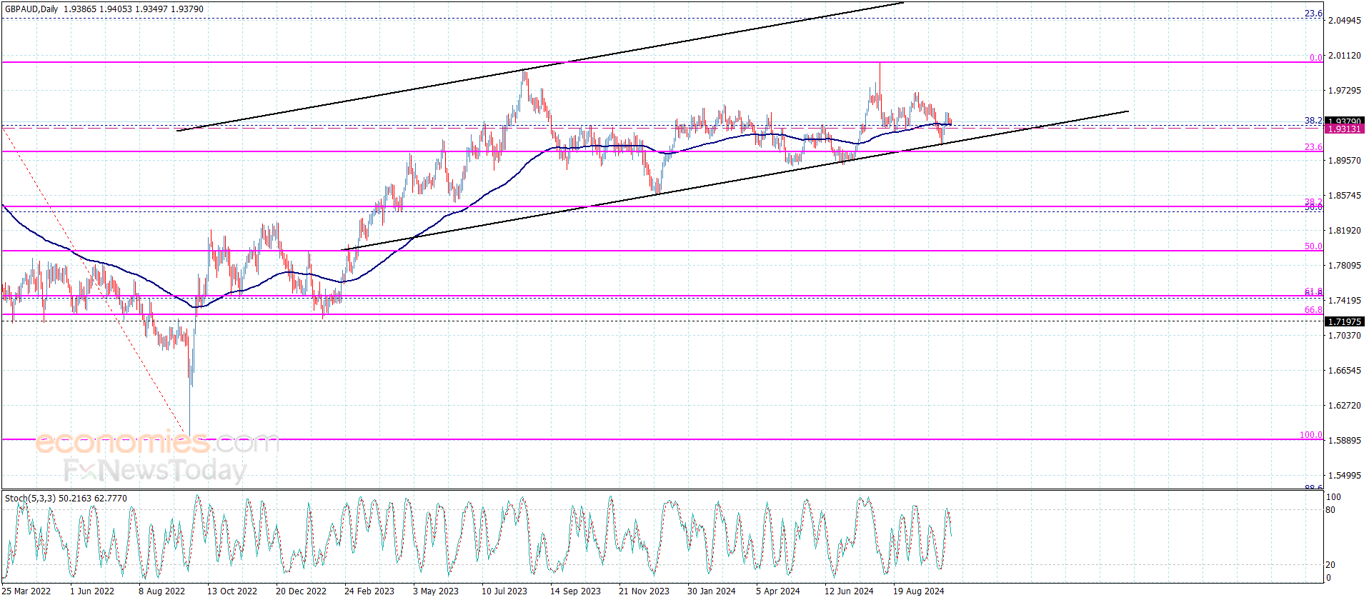Select the 1.78095 price axis label

click(x=1344, y=266)
